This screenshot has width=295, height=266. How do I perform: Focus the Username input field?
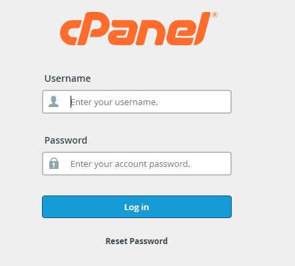pyautogui.click(x=137, y=102)
